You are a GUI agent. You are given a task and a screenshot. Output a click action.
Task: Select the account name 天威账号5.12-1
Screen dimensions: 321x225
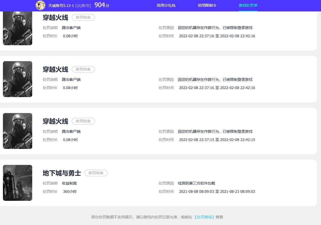(61, 5)
